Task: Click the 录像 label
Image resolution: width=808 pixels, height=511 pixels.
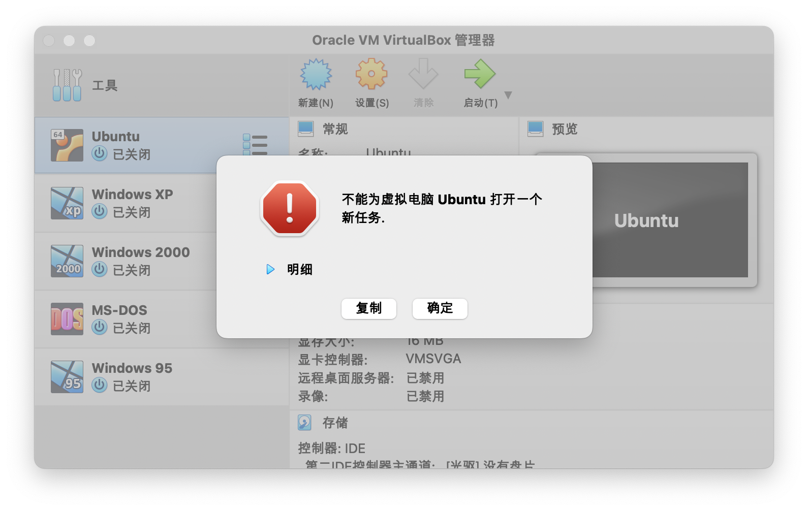Action: 313,396
